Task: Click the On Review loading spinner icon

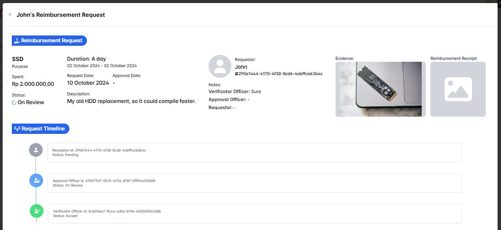Action: tap(14, 103)
